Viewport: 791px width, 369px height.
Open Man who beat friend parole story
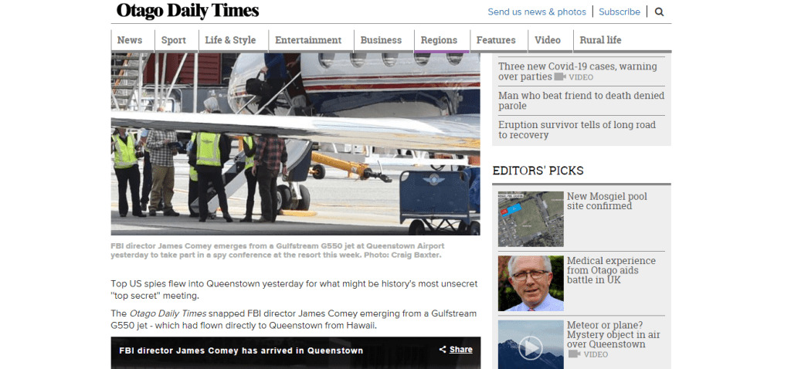tap(581, 100)
